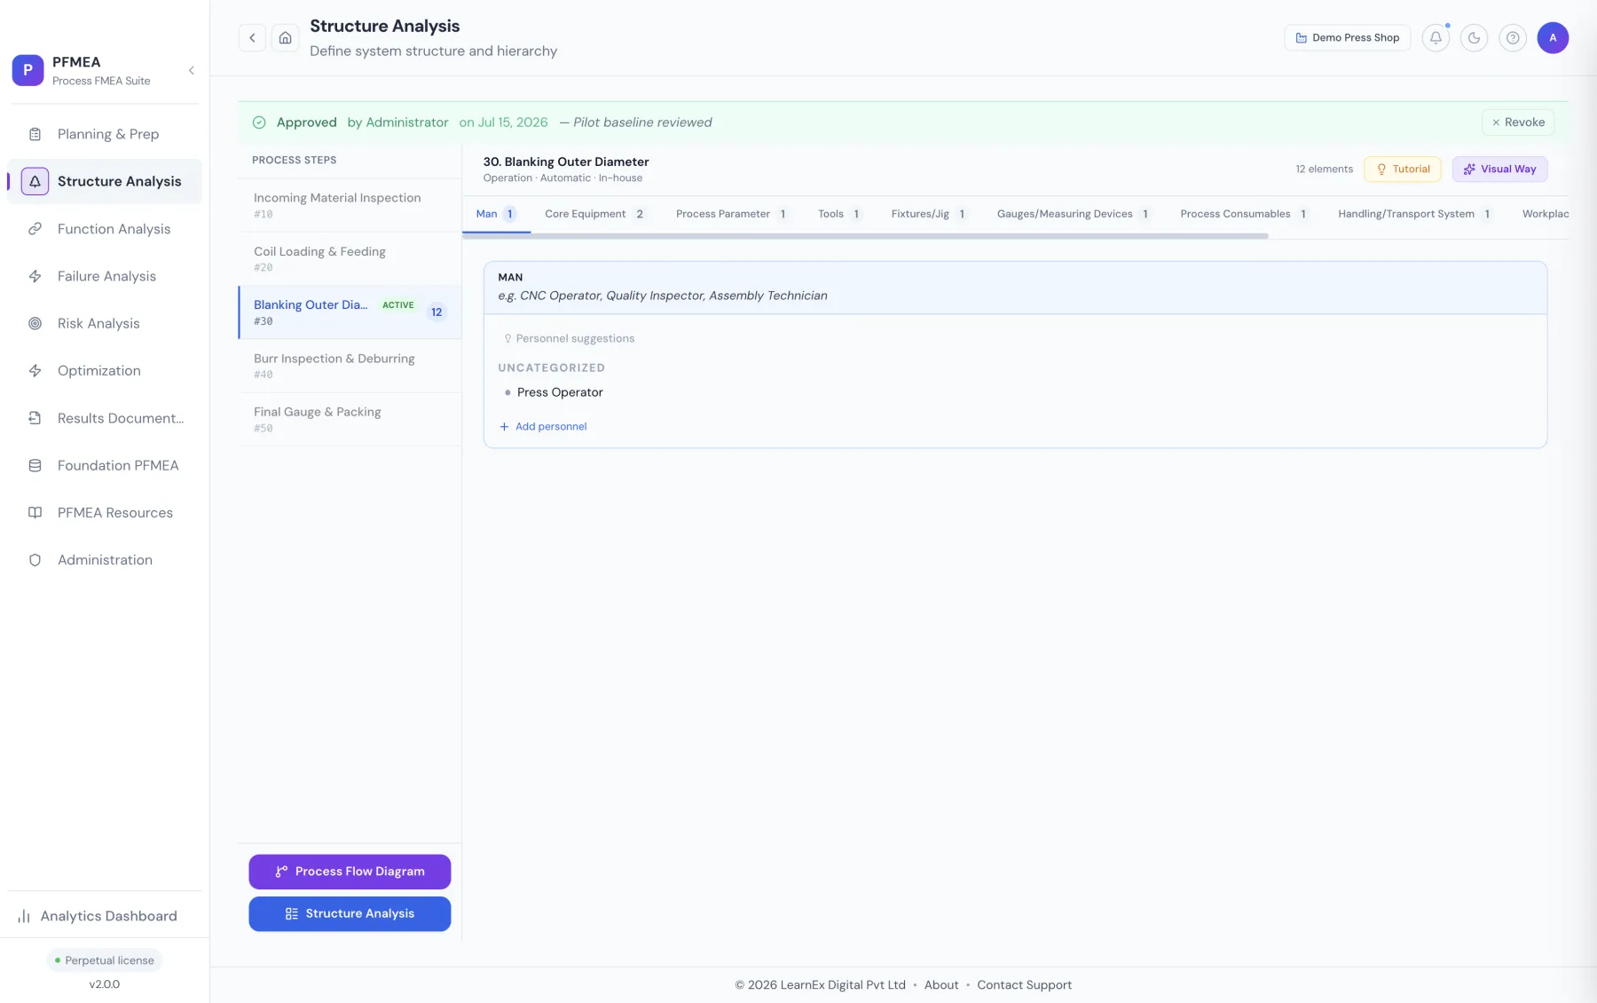Click the Results Documentation icon
The width and height of the screenshot is (1597, 1003).
pos(35,418)
